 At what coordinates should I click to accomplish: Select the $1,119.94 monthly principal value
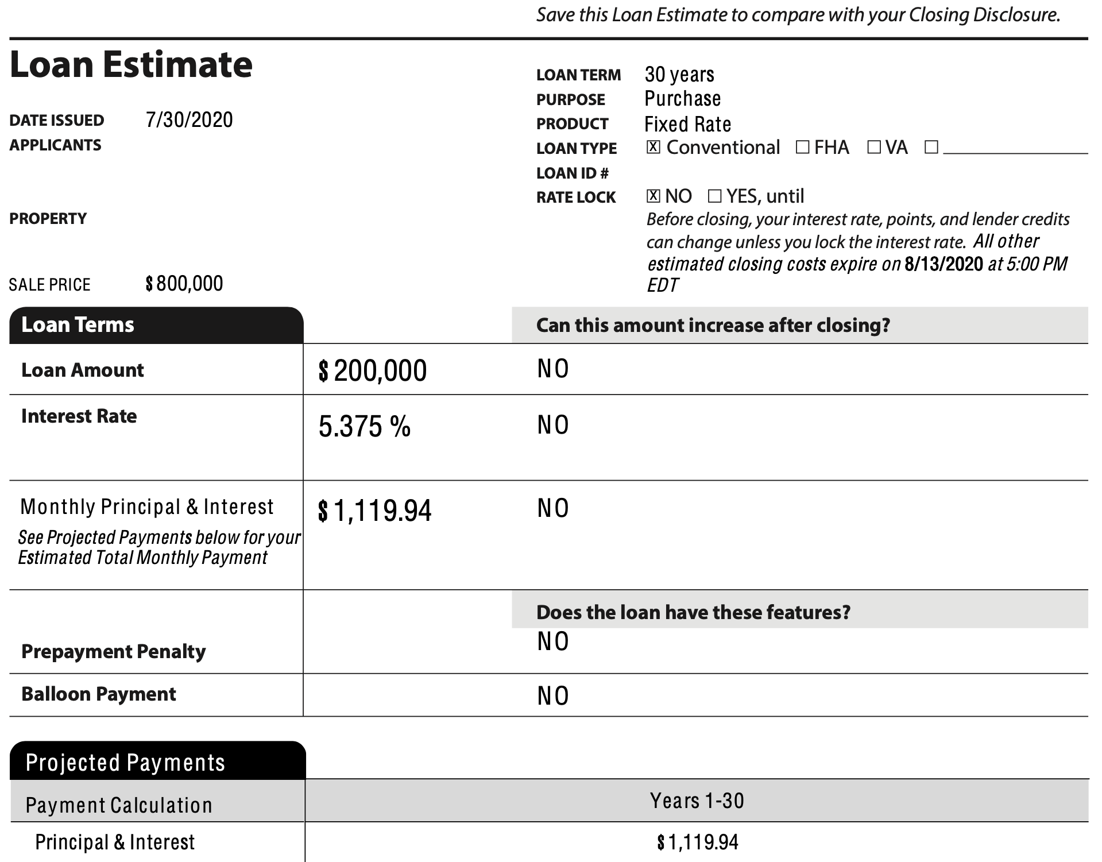pyautogui.click(x=374, y=511)
